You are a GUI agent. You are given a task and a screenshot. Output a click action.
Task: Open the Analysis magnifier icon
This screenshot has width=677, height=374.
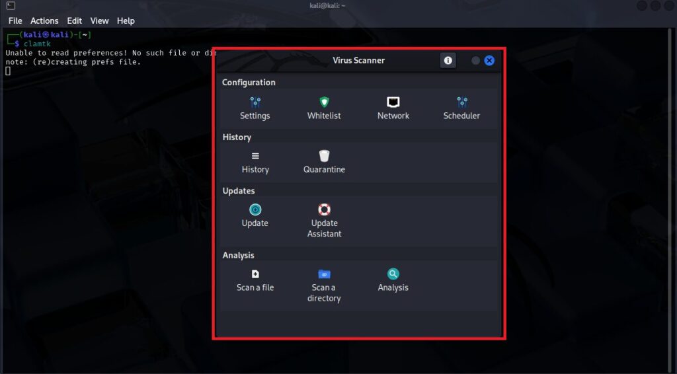pyautogui.click(x=393, y=274)
